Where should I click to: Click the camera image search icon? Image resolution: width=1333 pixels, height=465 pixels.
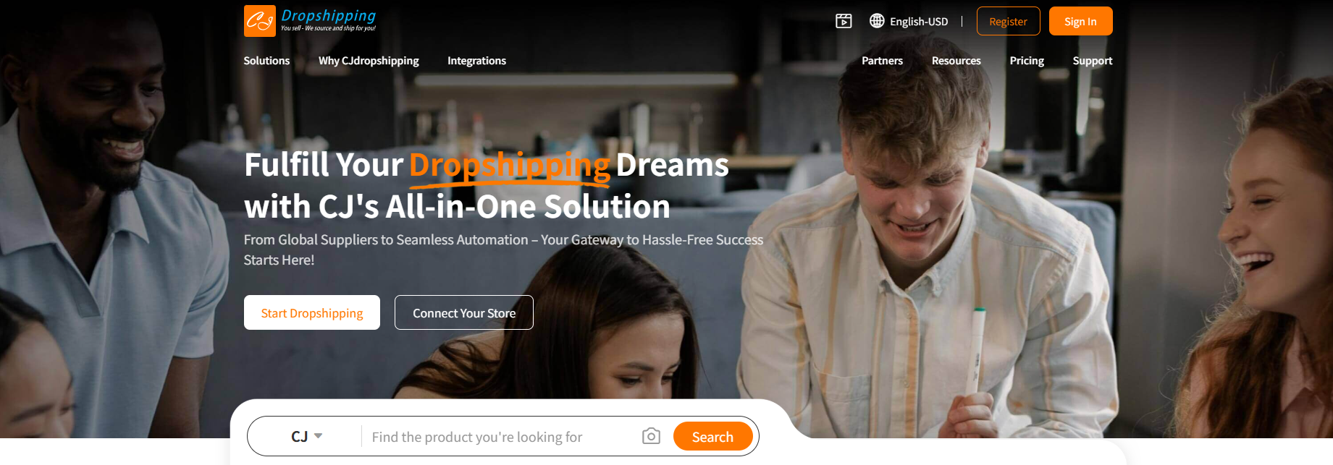651,436
